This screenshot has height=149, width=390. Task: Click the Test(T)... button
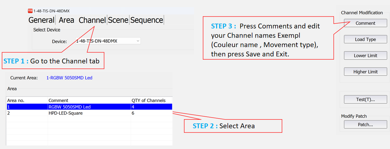coord(365,99)
